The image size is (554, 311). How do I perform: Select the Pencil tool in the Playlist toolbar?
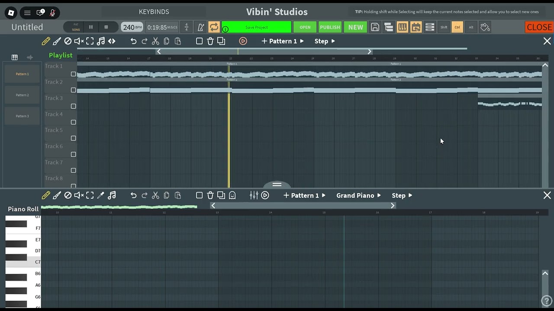46,41
